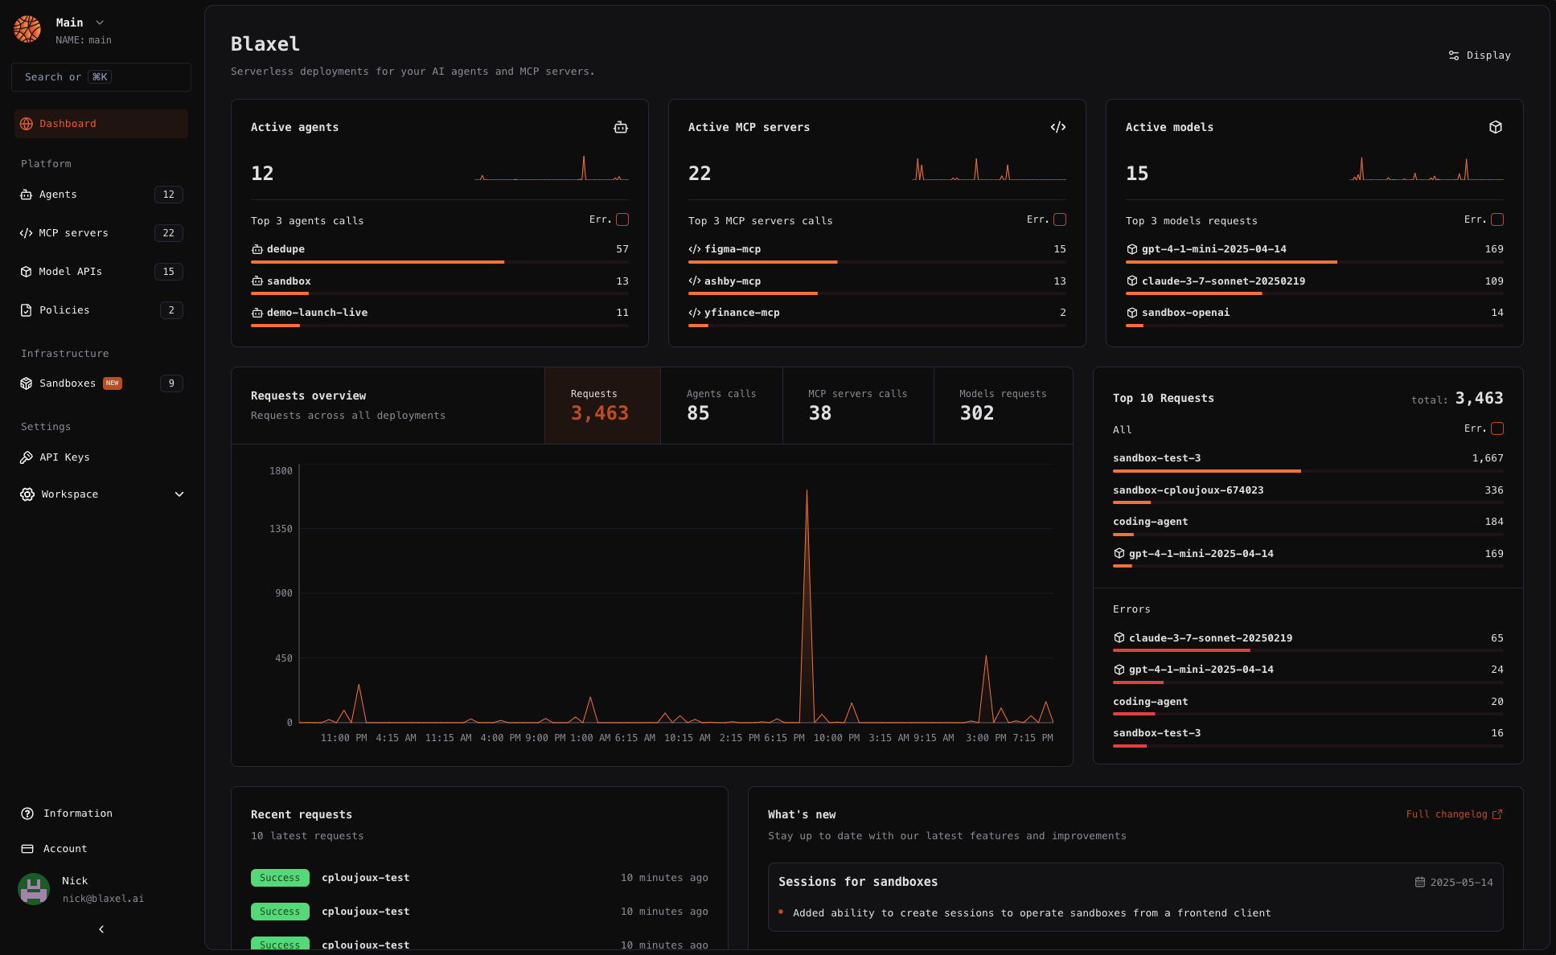1556x955 pixels.
Task: Open Agents in the sidebar
Action: coord(101,195)
